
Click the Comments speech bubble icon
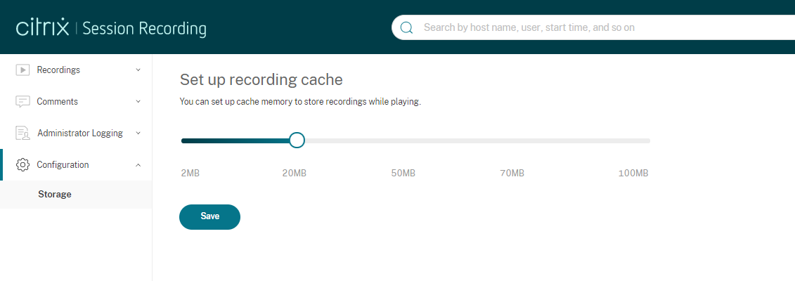[22, 101]
